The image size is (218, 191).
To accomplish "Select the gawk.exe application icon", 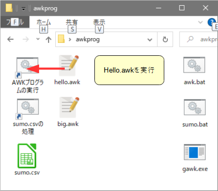I will click(x=195, y=152).
